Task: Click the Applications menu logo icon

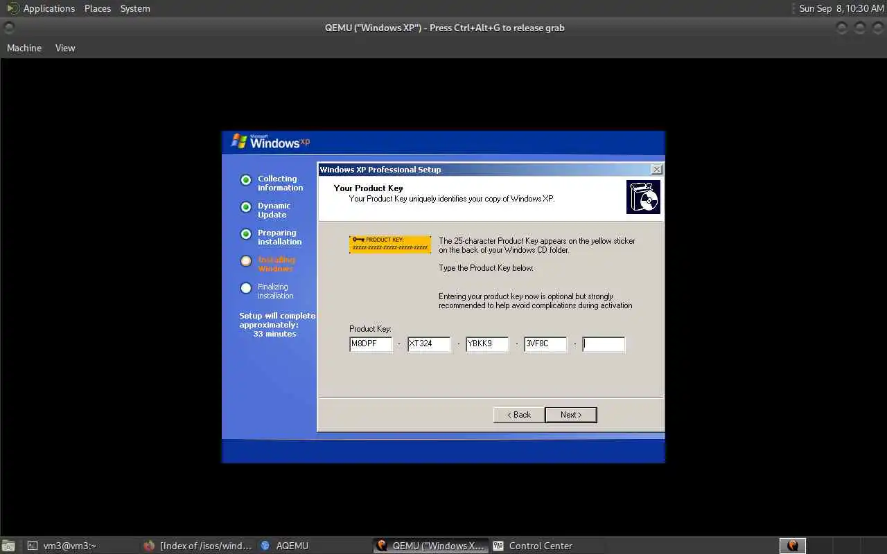Action: pyautogui.click(x=13, y=8)
